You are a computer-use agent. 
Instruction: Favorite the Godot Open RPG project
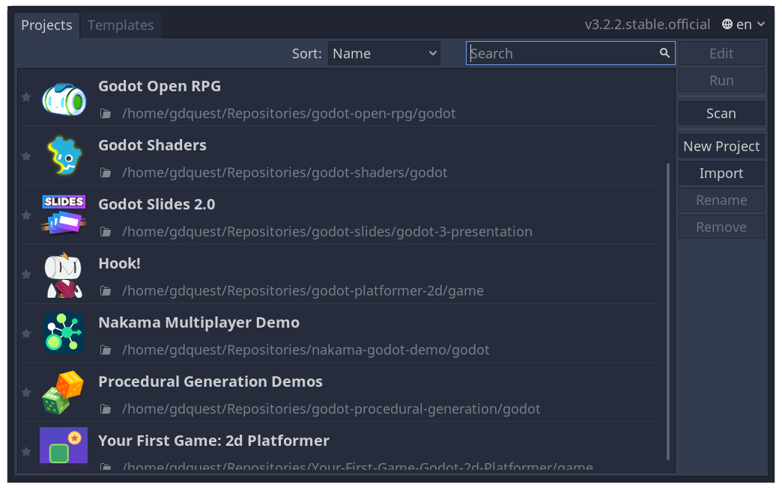click(x=26, y=97)
